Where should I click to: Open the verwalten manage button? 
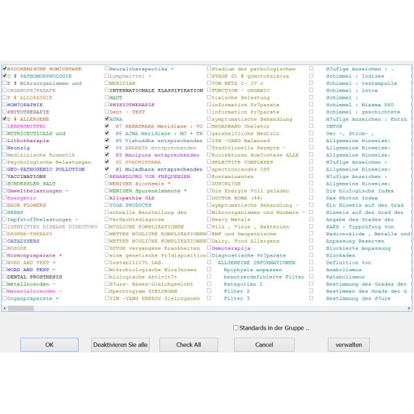point(348,344)
